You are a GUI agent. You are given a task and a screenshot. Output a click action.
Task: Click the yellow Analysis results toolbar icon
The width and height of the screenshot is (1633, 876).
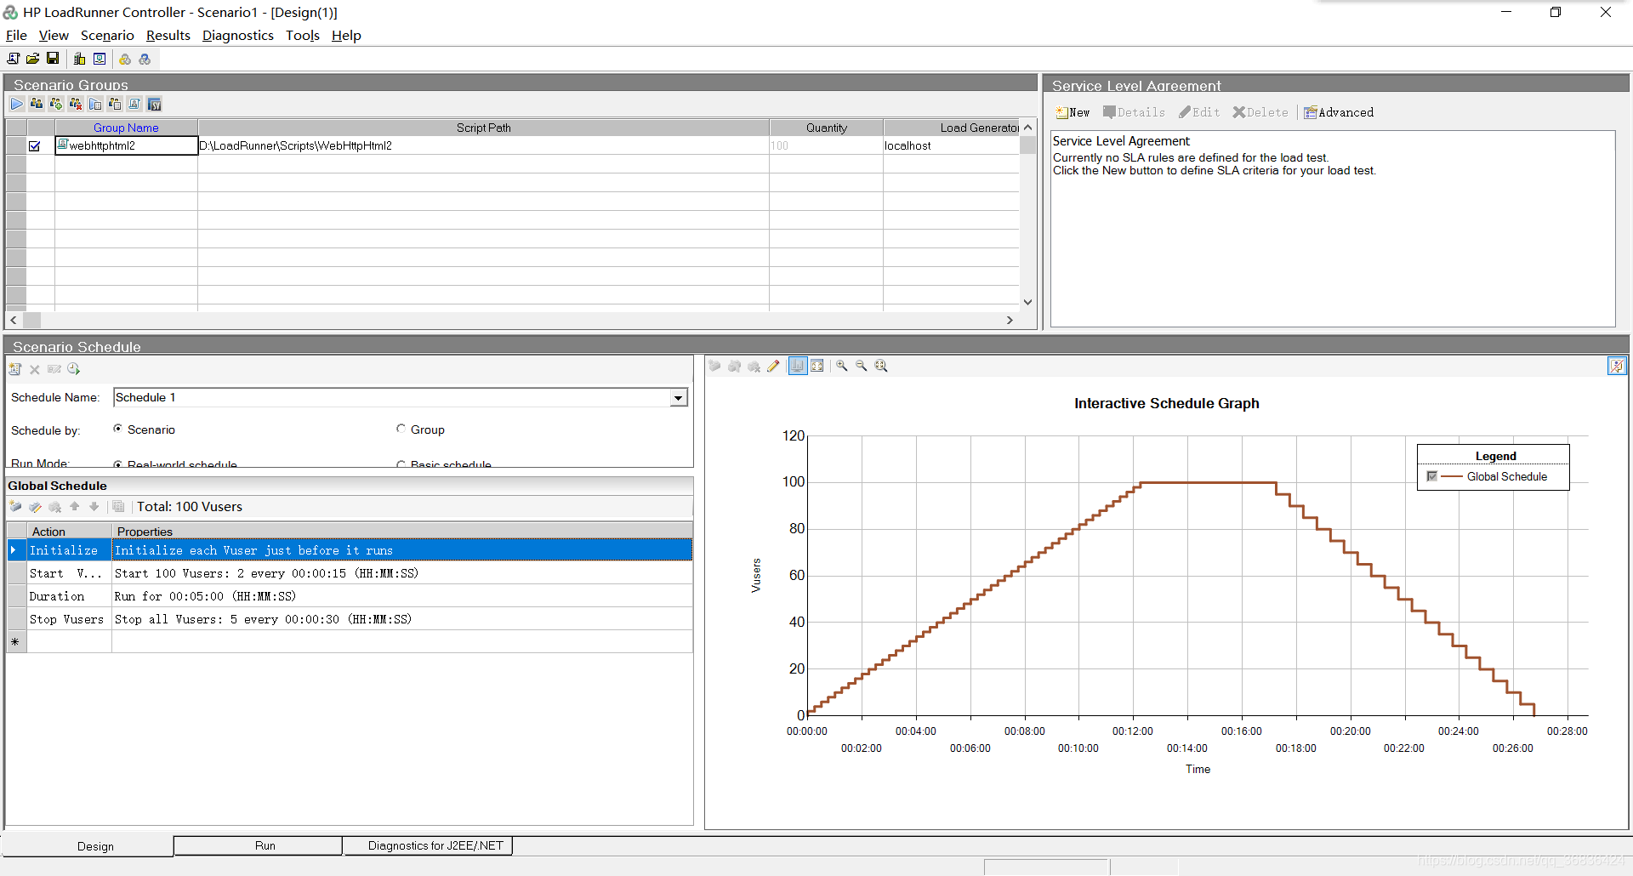click(x=125, y=59)
